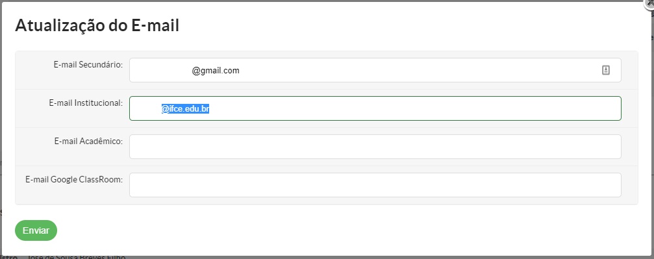Viewport: 654px width, 259px height.
Task: Click the dimmed page backdrop beside the dialog
Action: point(652,125)
